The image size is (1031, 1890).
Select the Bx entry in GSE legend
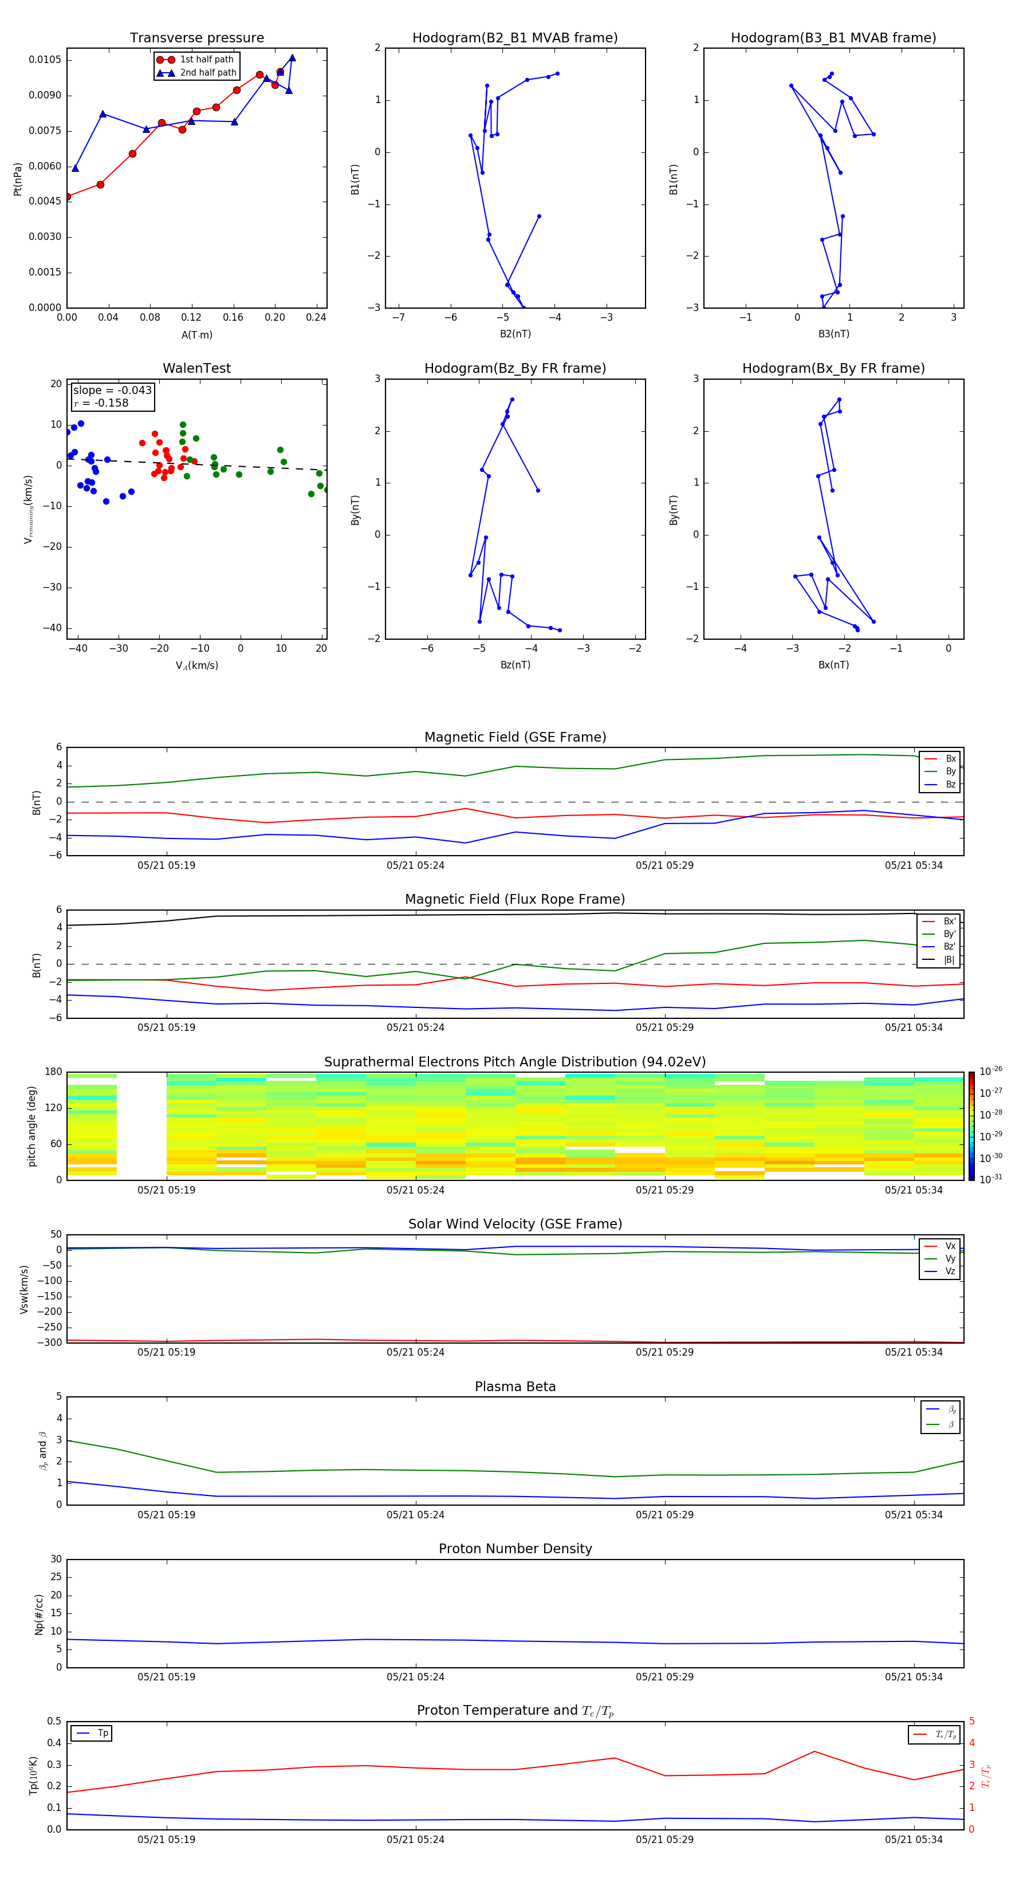(940, 759)
